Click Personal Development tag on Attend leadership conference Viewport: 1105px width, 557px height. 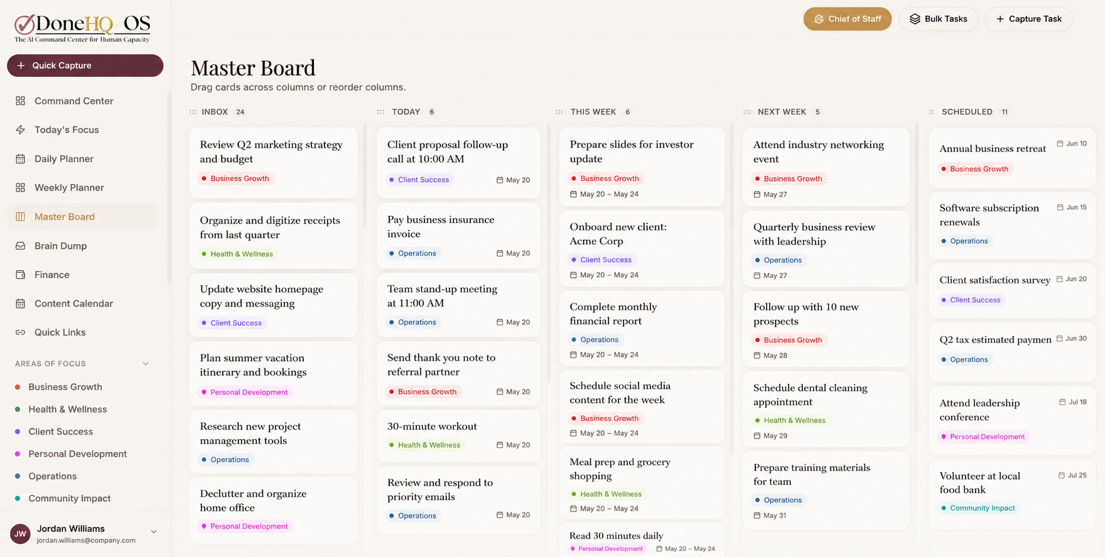pyautogui.click(x=982, y=437)
